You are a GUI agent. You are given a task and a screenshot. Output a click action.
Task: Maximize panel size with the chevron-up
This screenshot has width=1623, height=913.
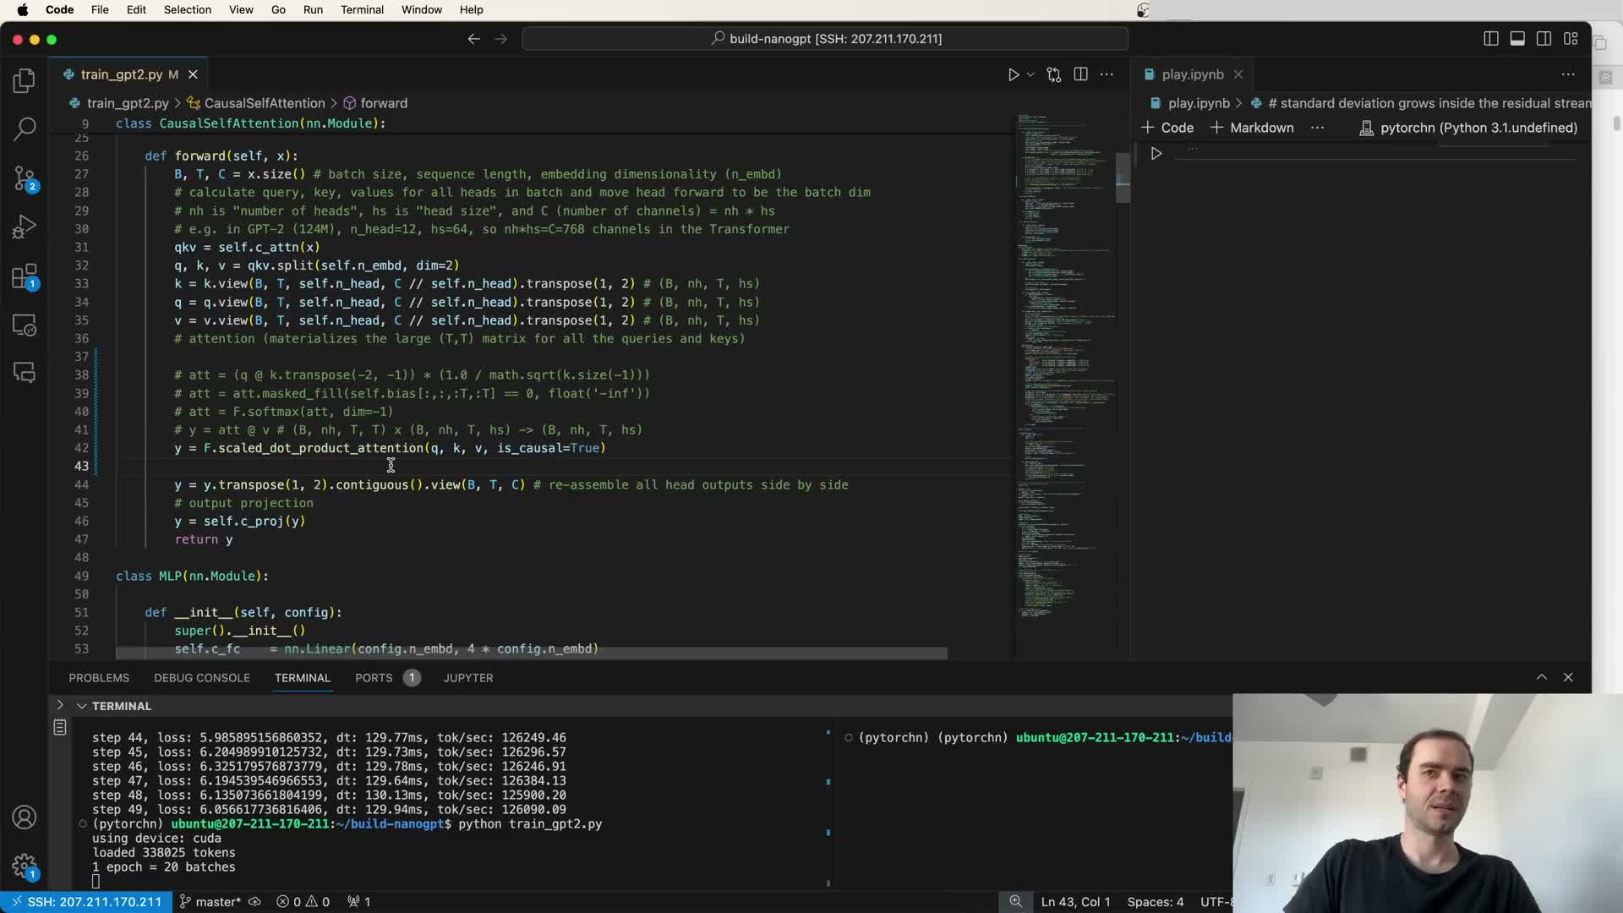click(x=1541, y=677)
